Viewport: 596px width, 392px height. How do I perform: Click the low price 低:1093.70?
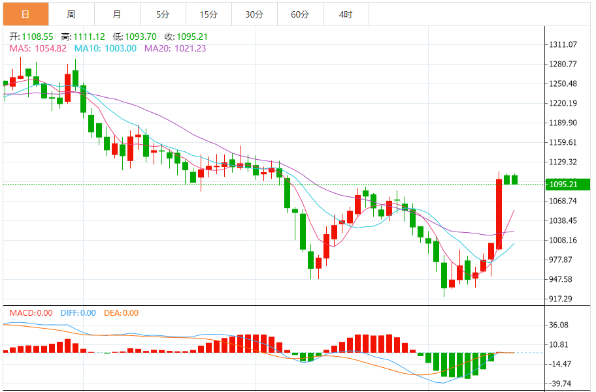[x=135, y=37]
